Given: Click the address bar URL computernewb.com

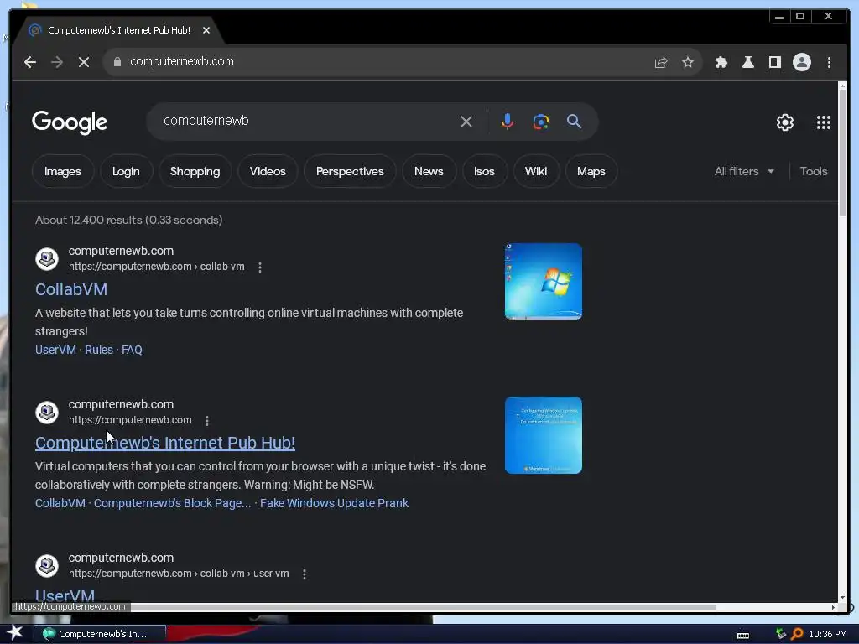Looking at the screenshot, I should (x=182, y=61).
